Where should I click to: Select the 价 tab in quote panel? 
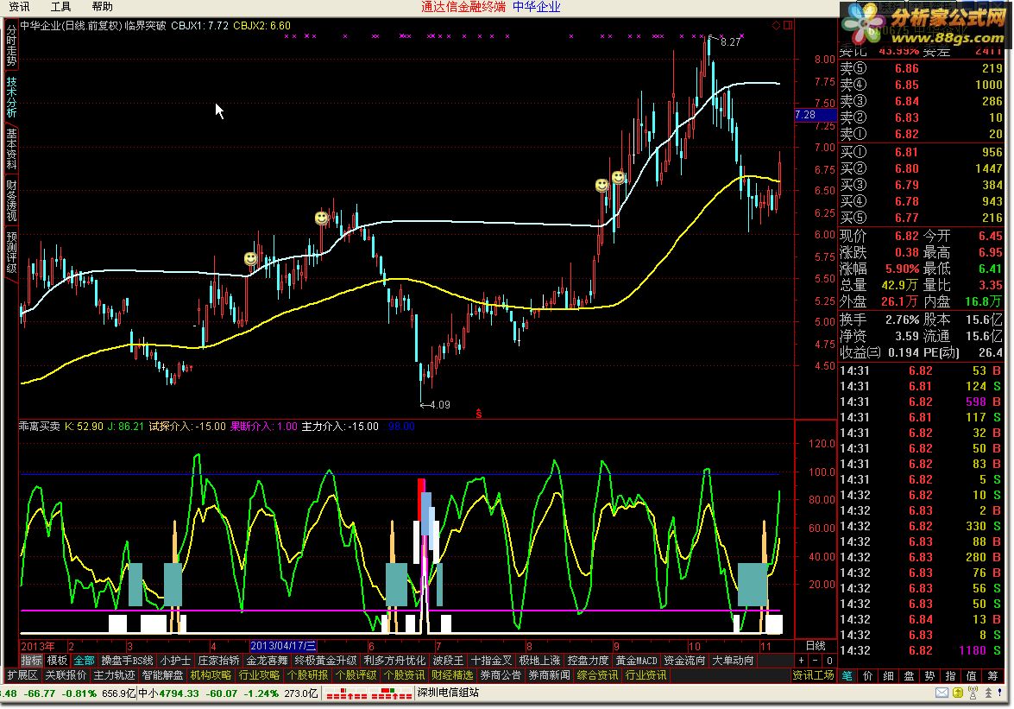(x=867, y=675)
